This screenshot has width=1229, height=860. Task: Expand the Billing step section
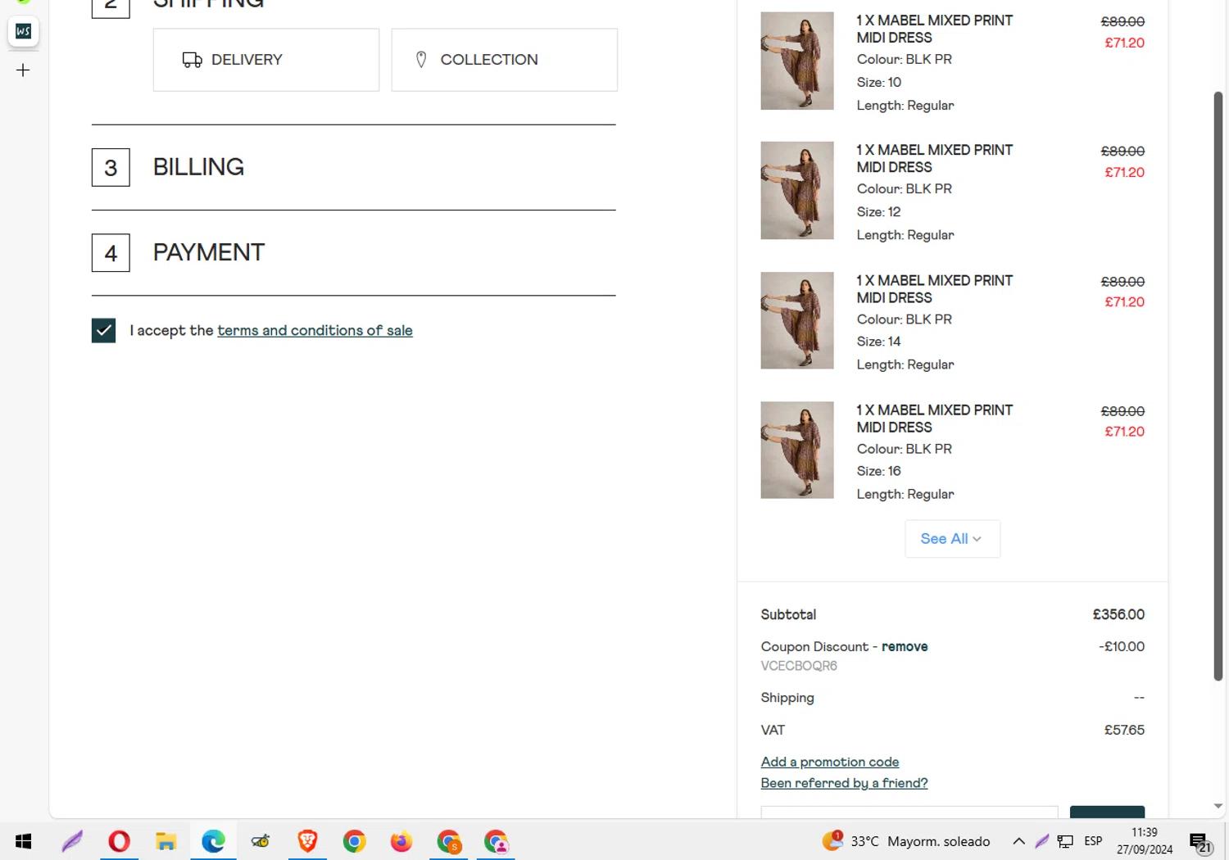pyautogui.click(x=198, y=167)
